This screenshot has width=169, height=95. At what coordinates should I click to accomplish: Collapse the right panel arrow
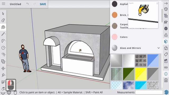pyautogui.click(x=166, y=3)
